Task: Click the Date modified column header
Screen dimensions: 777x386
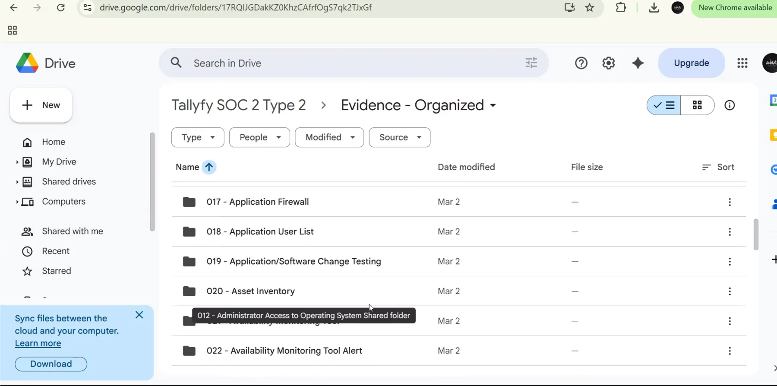Action: pos(466,167)
